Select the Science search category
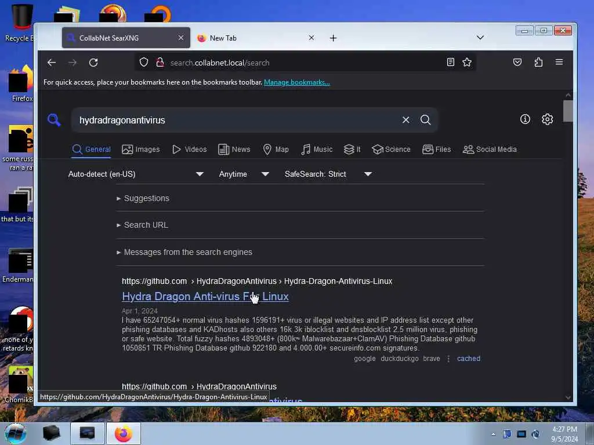 point(391,149)
